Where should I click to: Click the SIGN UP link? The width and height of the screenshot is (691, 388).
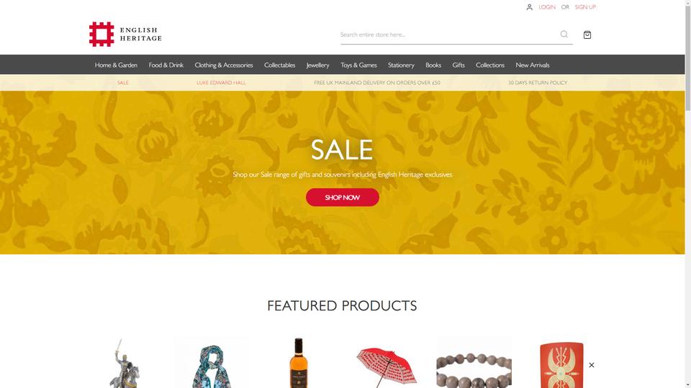585,7
